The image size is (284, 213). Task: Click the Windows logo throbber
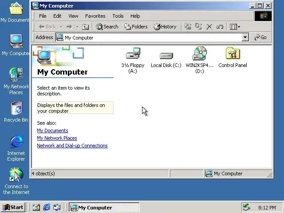(263, 16)
